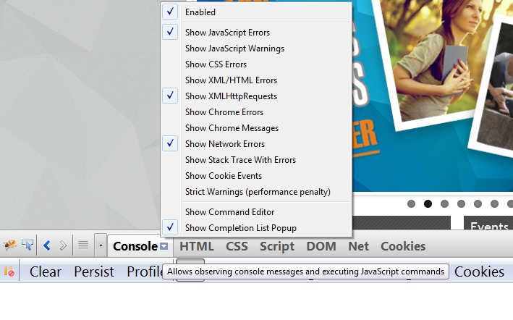Uncheck Show XMLHttpRequests
This screenshot has height=320, width=513.
pos(230,96)
